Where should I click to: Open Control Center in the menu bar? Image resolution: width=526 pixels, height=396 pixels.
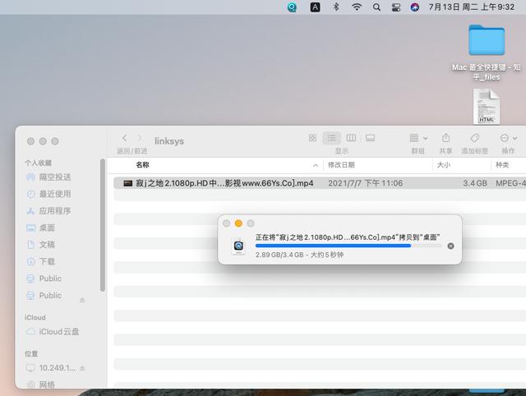[x=396, y=7]
